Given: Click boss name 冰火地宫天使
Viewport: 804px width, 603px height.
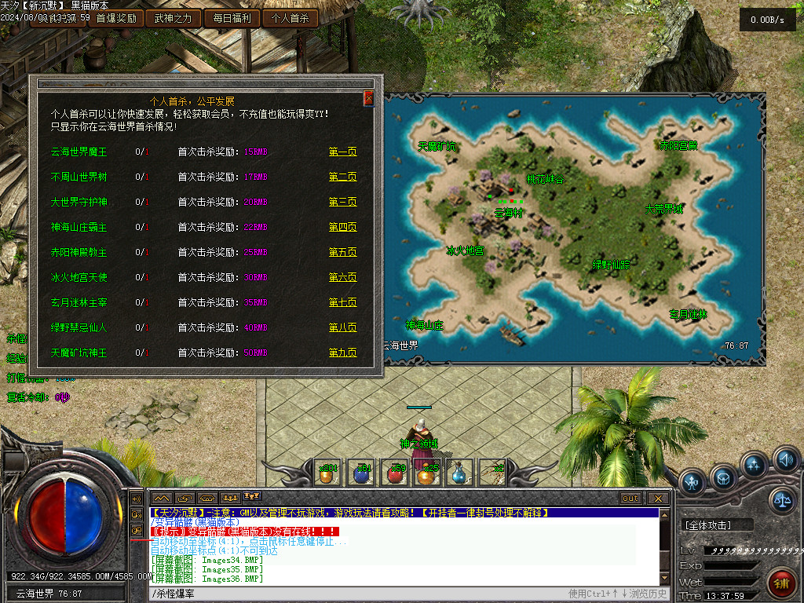Looking at the screenshot, I should point(79,277).
